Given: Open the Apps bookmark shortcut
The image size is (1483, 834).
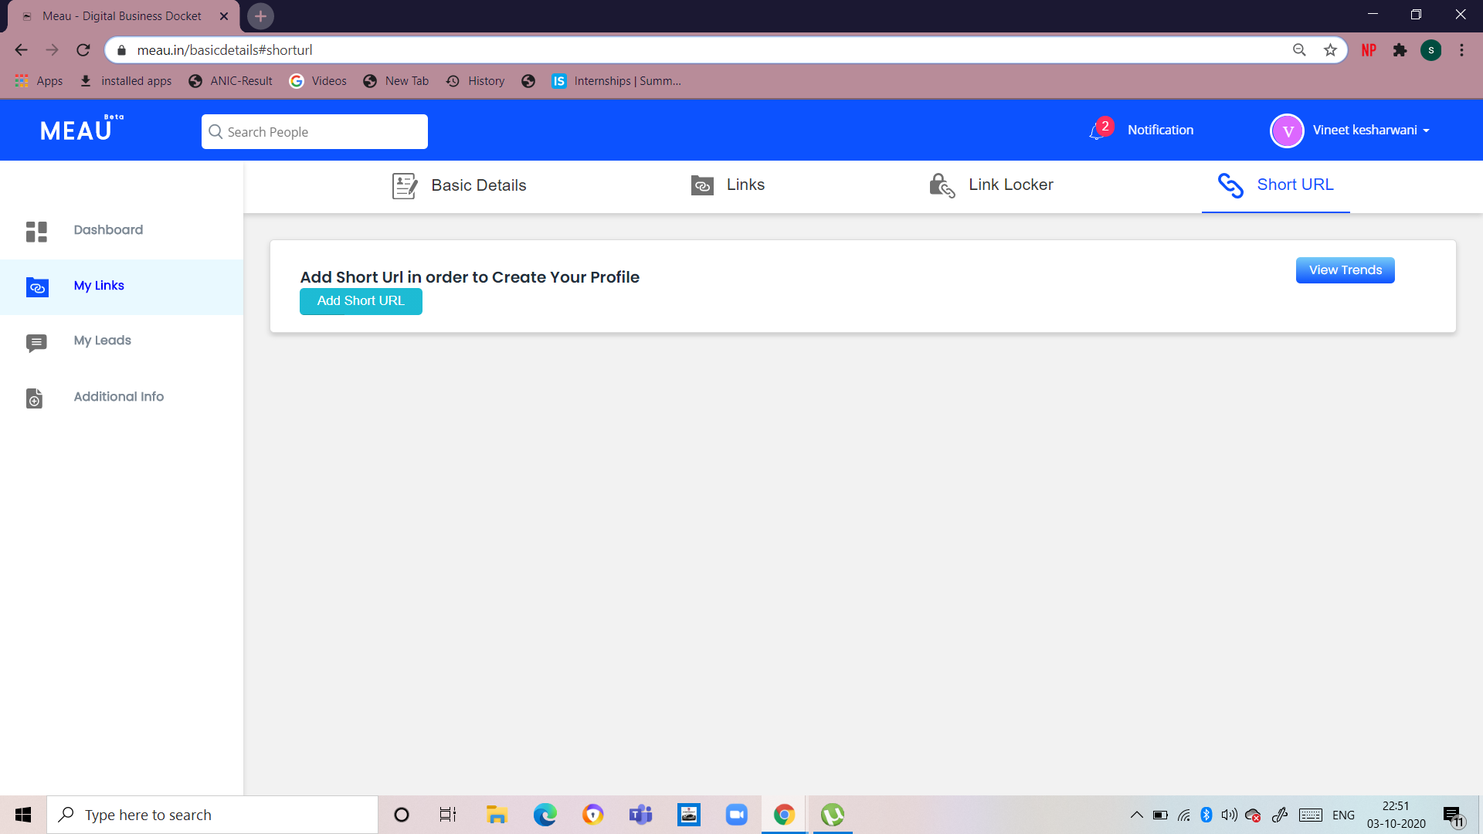Looking at the screenshot, I should (39, 81).
